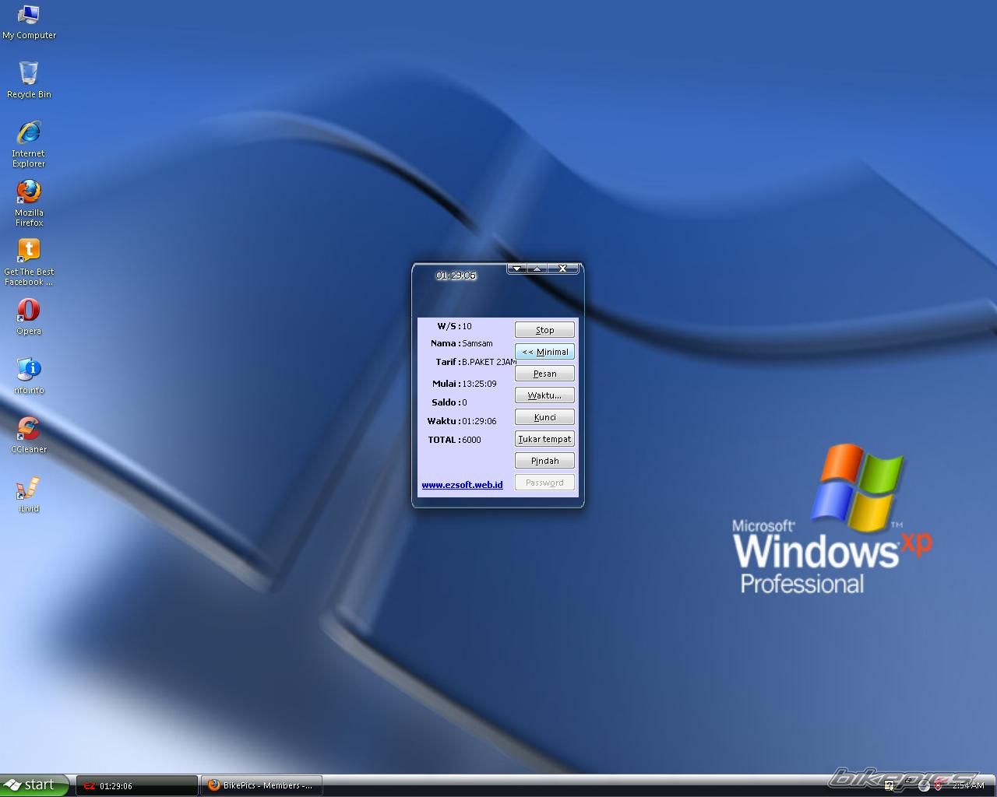997x797 pixels.
Task: Open the info.info desktop file
Action: pos(29,370)
